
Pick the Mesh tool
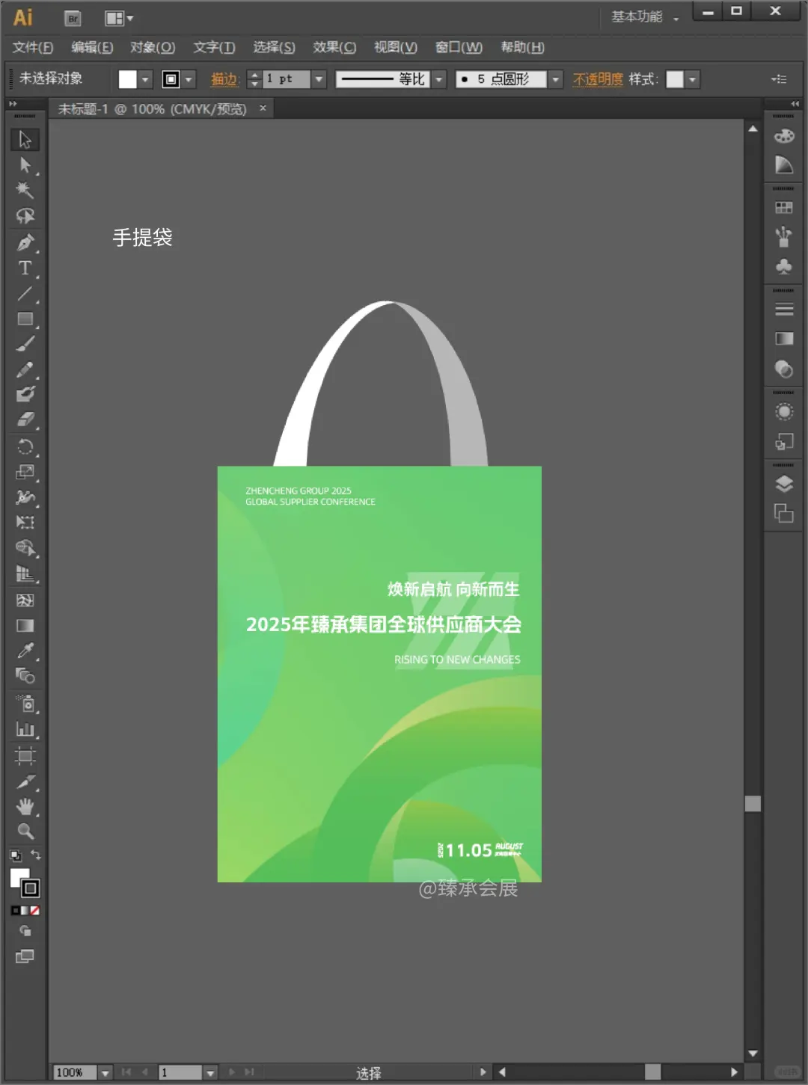[x=25, y=600]
